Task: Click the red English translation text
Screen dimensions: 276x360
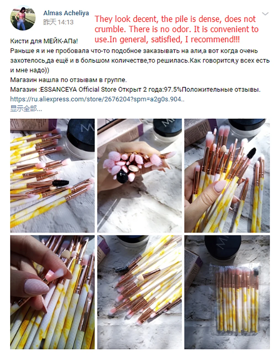Action: click(x=177, y=29)
